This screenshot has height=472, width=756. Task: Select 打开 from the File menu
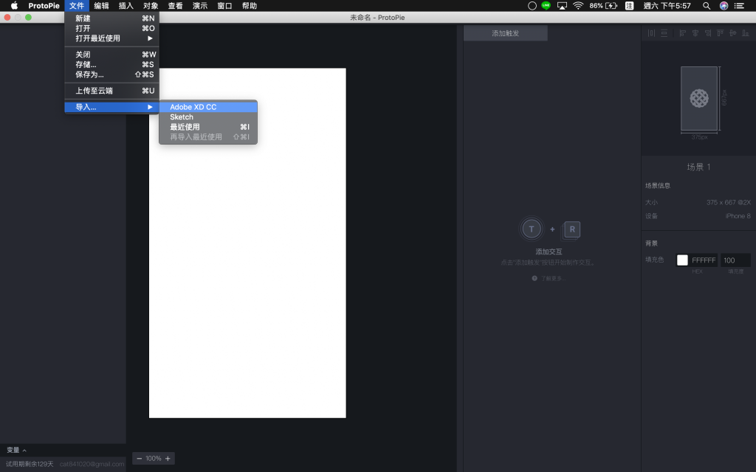tap(112, 29)
